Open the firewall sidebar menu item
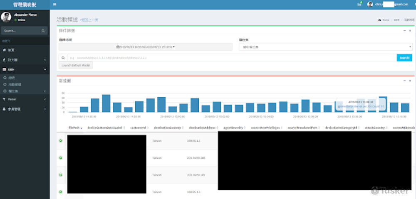Image resolution: width=416 pixels, height=199 pixels. tap(25, 60)
